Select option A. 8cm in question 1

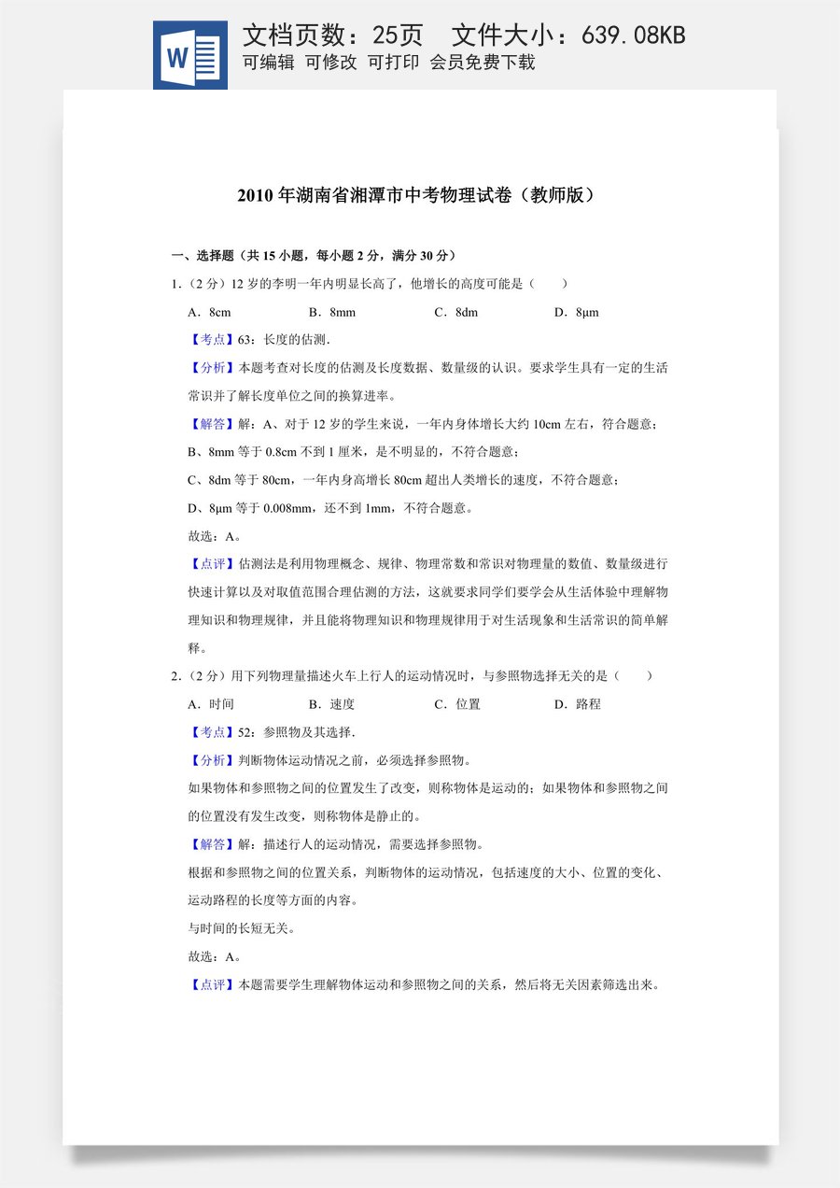[209, 312]
